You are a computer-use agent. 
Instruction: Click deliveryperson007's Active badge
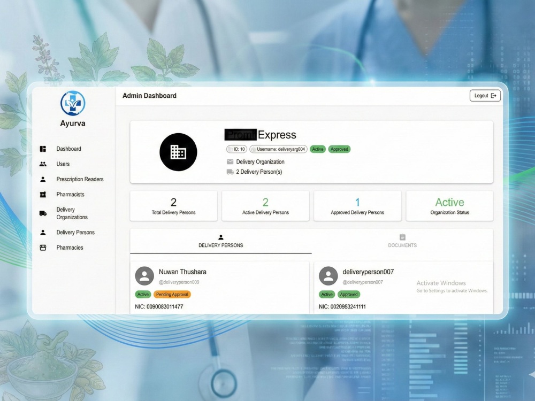tap(327, 295)
